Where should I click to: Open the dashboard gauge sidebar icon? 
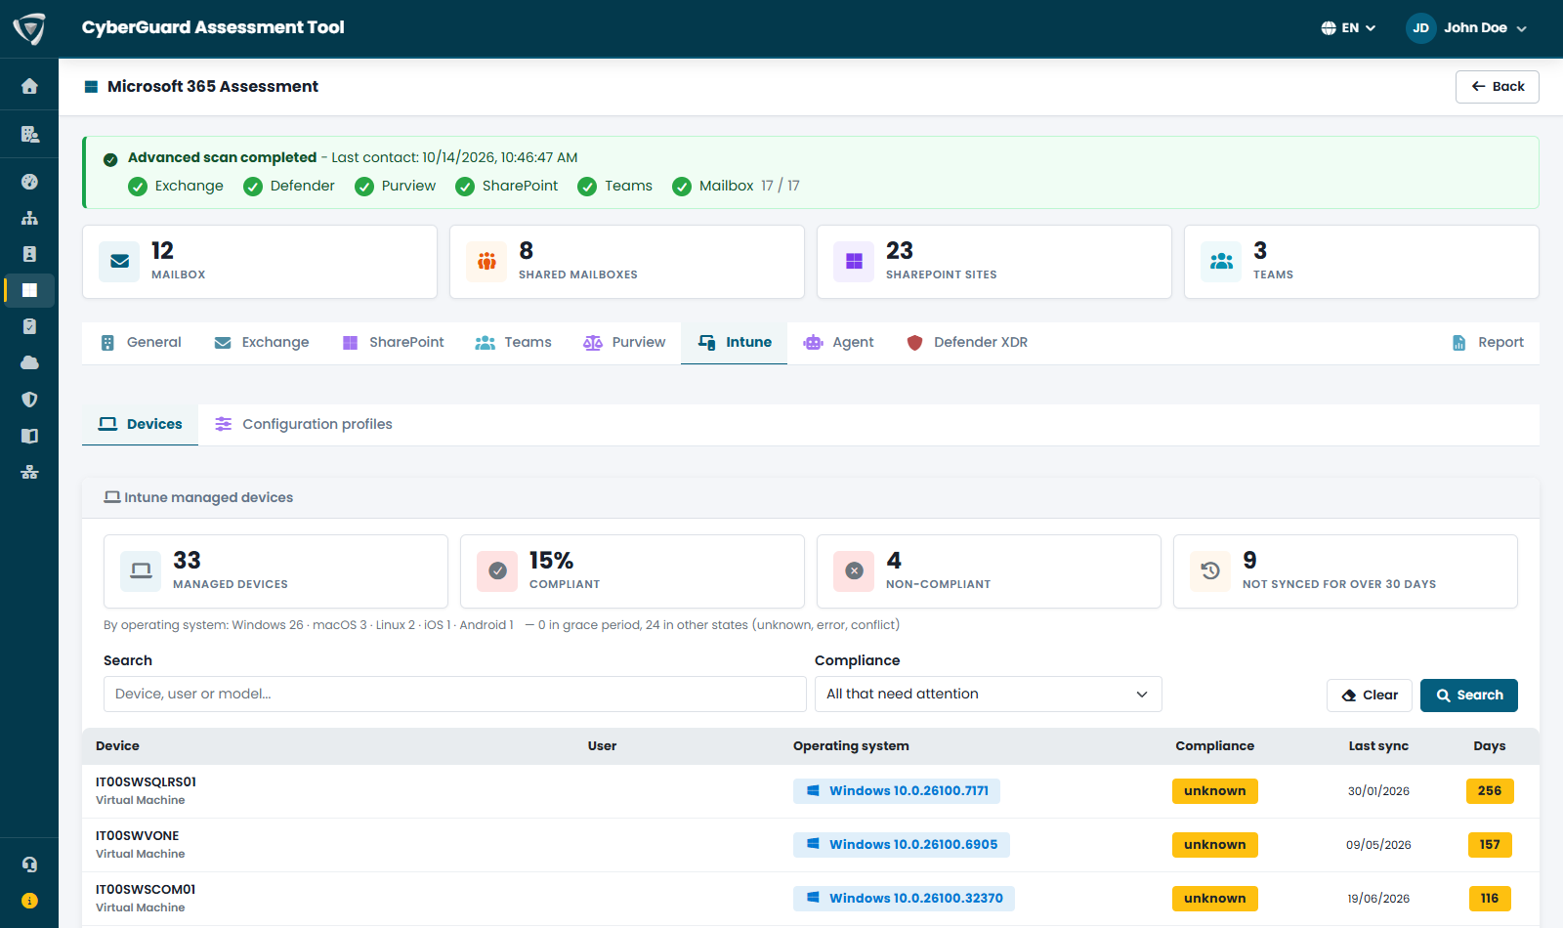29,182
